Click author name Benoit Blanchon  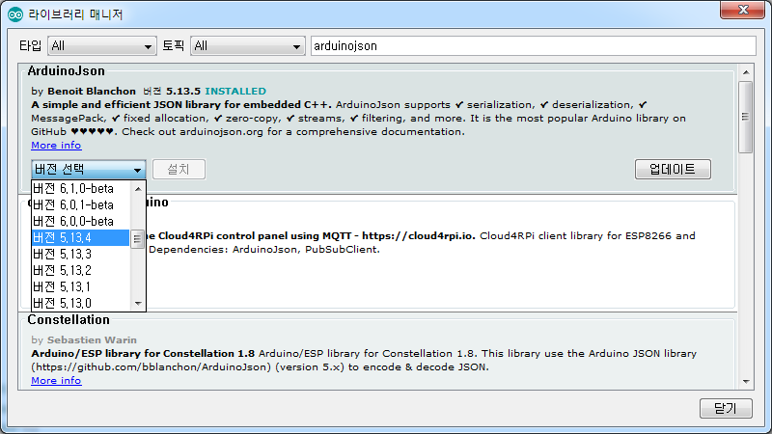point(92,91)
